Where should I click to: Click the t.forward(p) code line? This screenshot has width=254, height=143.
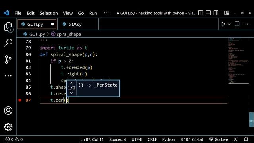point(77,68)
